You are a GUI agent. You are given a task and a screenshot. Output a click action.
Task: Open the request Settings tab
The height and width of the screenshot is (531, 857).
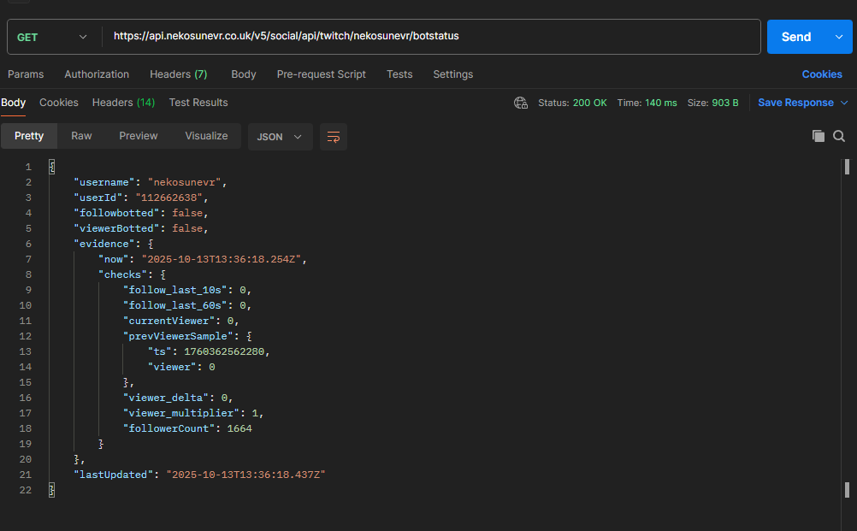tap(452, 74)
